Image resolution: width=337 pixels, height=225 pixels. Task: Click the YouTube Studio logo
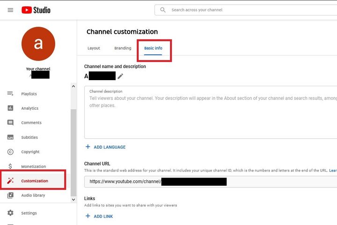(36, 10)
